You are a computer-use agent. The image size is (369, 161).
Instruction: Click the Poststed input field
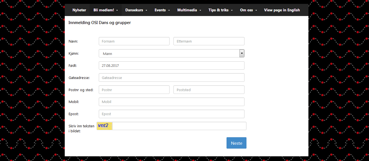point(209,90)
